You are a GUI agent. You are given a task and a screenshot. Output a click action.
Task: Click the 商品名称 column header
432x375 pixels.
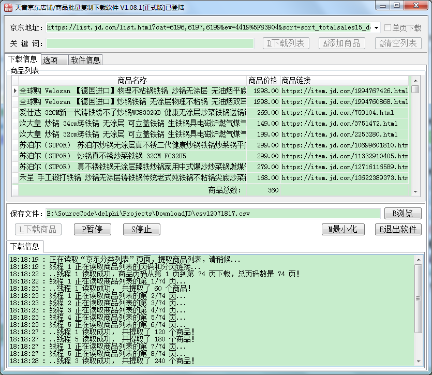coord(132,80)
